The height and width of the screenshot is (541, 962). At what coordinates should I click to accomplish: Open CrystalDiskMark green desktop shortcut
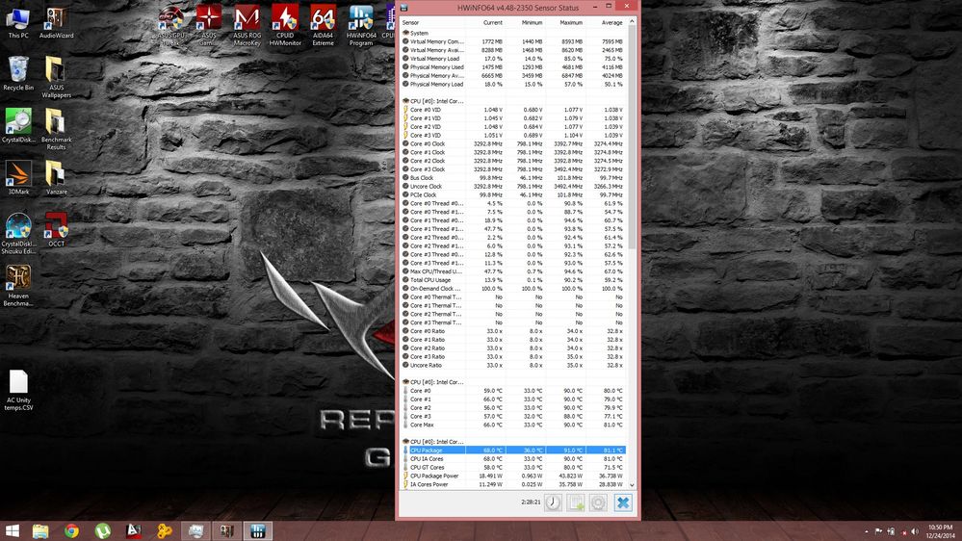(18, 126)
